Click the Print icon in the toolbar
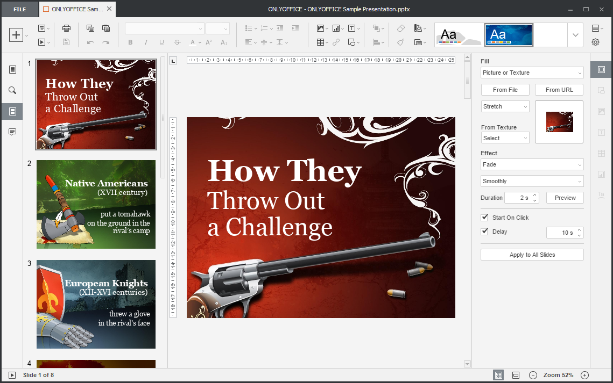Viewport: 613px width, 383px height. tap(66, 28)
